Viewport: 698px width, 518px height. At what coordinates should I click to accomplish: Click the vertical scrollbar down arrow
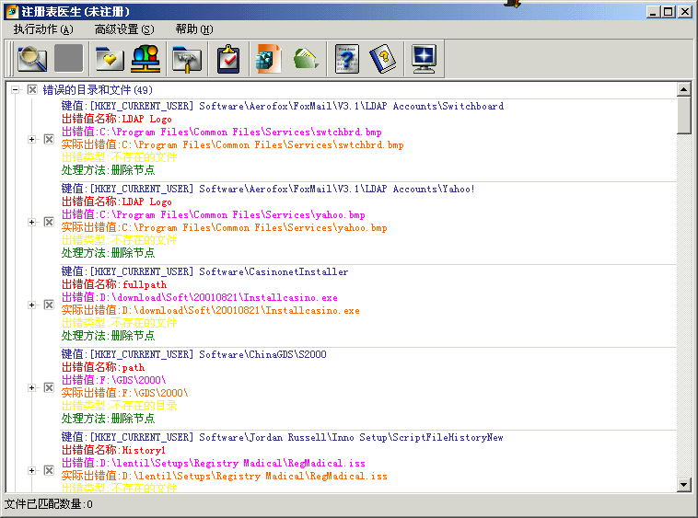pos(683,484)
